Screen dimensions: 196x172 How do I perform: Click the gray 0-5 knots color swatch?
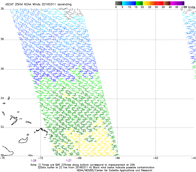pyautogui.click(x=119, y=3)
